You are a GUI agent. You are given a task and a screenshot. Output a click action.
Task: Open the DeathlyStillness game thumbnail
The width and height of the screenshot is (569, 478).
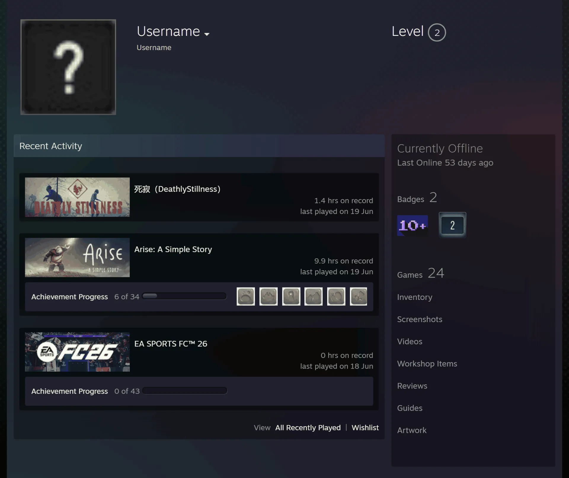coord(77,197)
